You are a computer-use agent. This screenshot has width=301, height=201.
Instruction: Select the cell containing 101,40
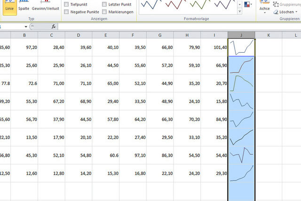pos(214,47)
